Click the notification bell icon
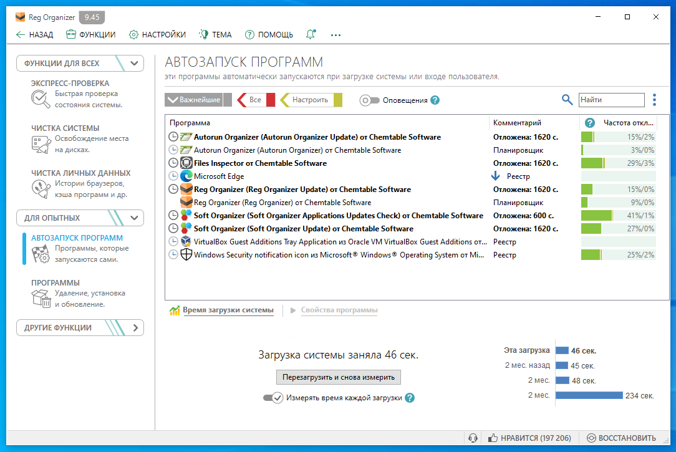The height and width of the screenshot is (452, 676). point(311,34)
